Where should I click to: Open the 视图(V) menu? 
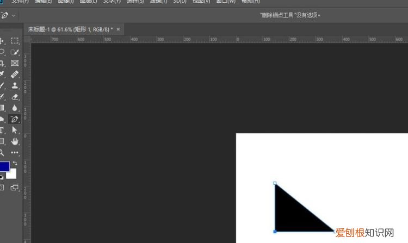pos(201,2)
